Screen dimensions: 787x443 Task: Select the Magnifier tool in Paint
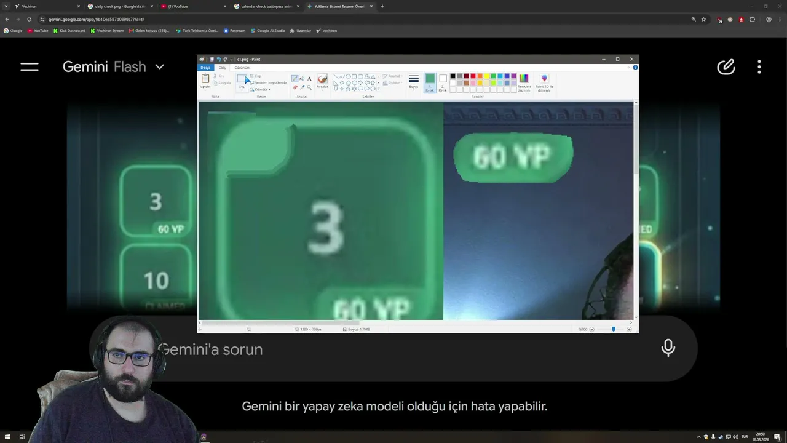(x=309, y=87)
